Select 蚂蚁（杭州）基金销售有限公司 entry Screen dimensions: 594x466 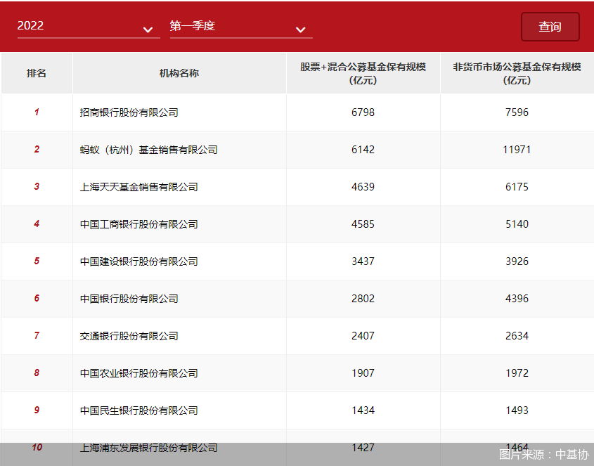(x=149, y=150)
